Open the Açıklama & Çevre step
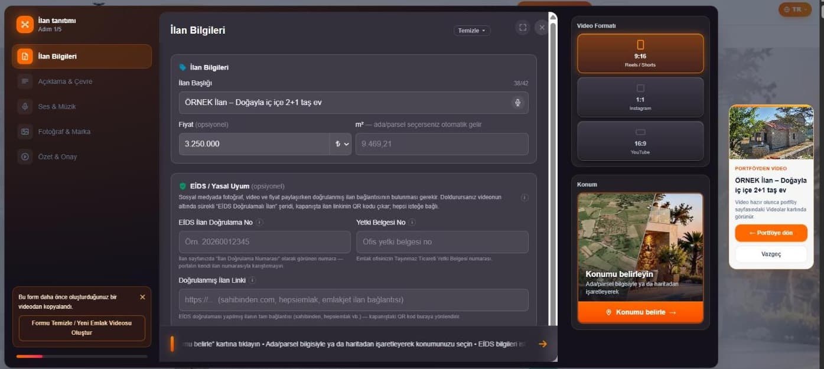 82,81
